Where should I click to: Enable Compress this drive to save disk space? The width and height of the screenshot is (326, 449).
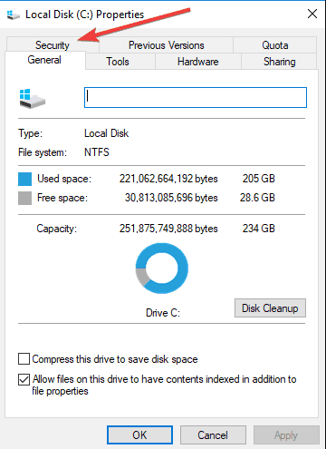(x=24, y=359)
